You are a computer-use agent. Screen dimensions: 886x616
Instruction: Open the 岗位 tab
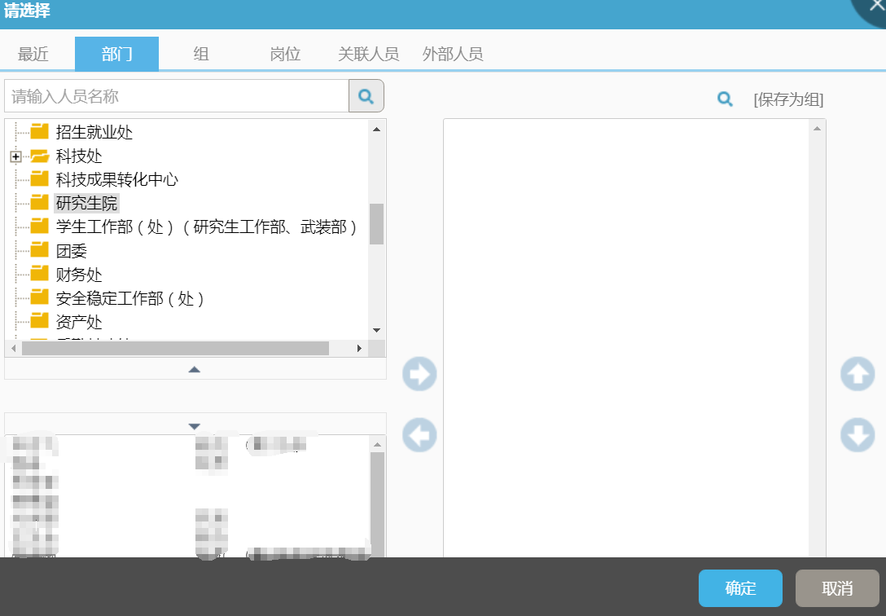pos(285,55)
